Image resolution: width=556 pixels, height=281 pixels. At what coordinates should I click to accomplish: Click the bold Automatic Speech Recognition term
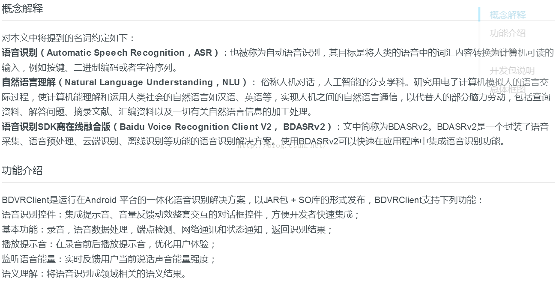coord(116,53)
